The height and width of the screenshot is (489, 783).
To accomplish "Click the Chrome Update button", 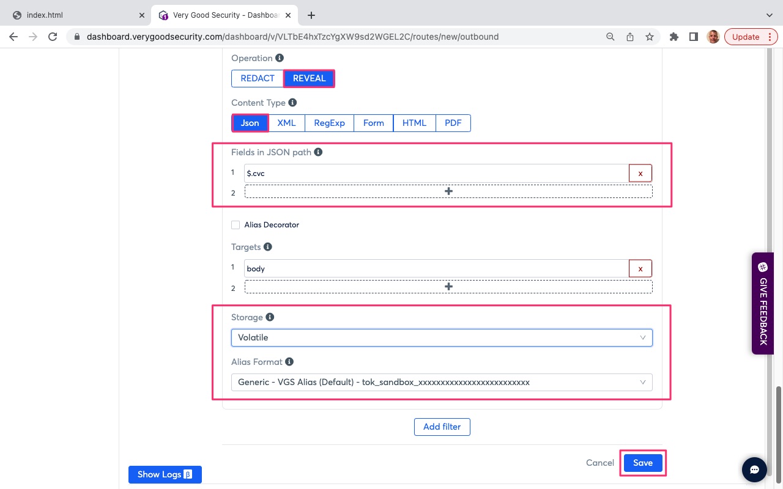I will [746, 37].
